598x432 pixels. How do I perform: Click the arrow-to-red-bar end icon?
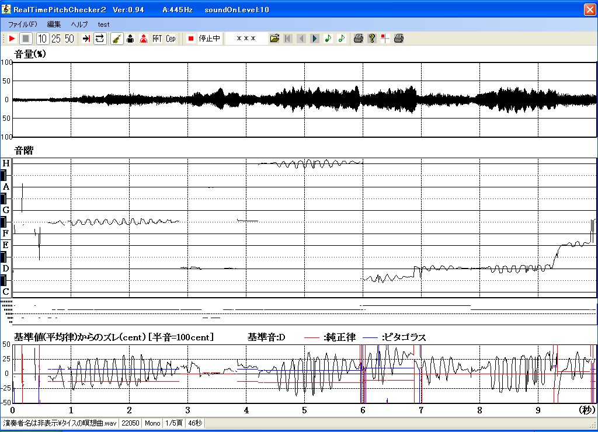click(86, 39)
